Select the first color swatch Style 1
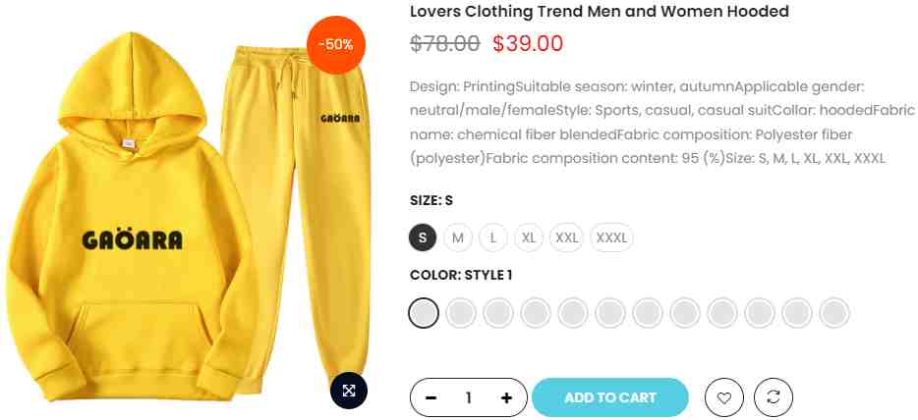This screenshot has width=918, height=420. [424, 313]
